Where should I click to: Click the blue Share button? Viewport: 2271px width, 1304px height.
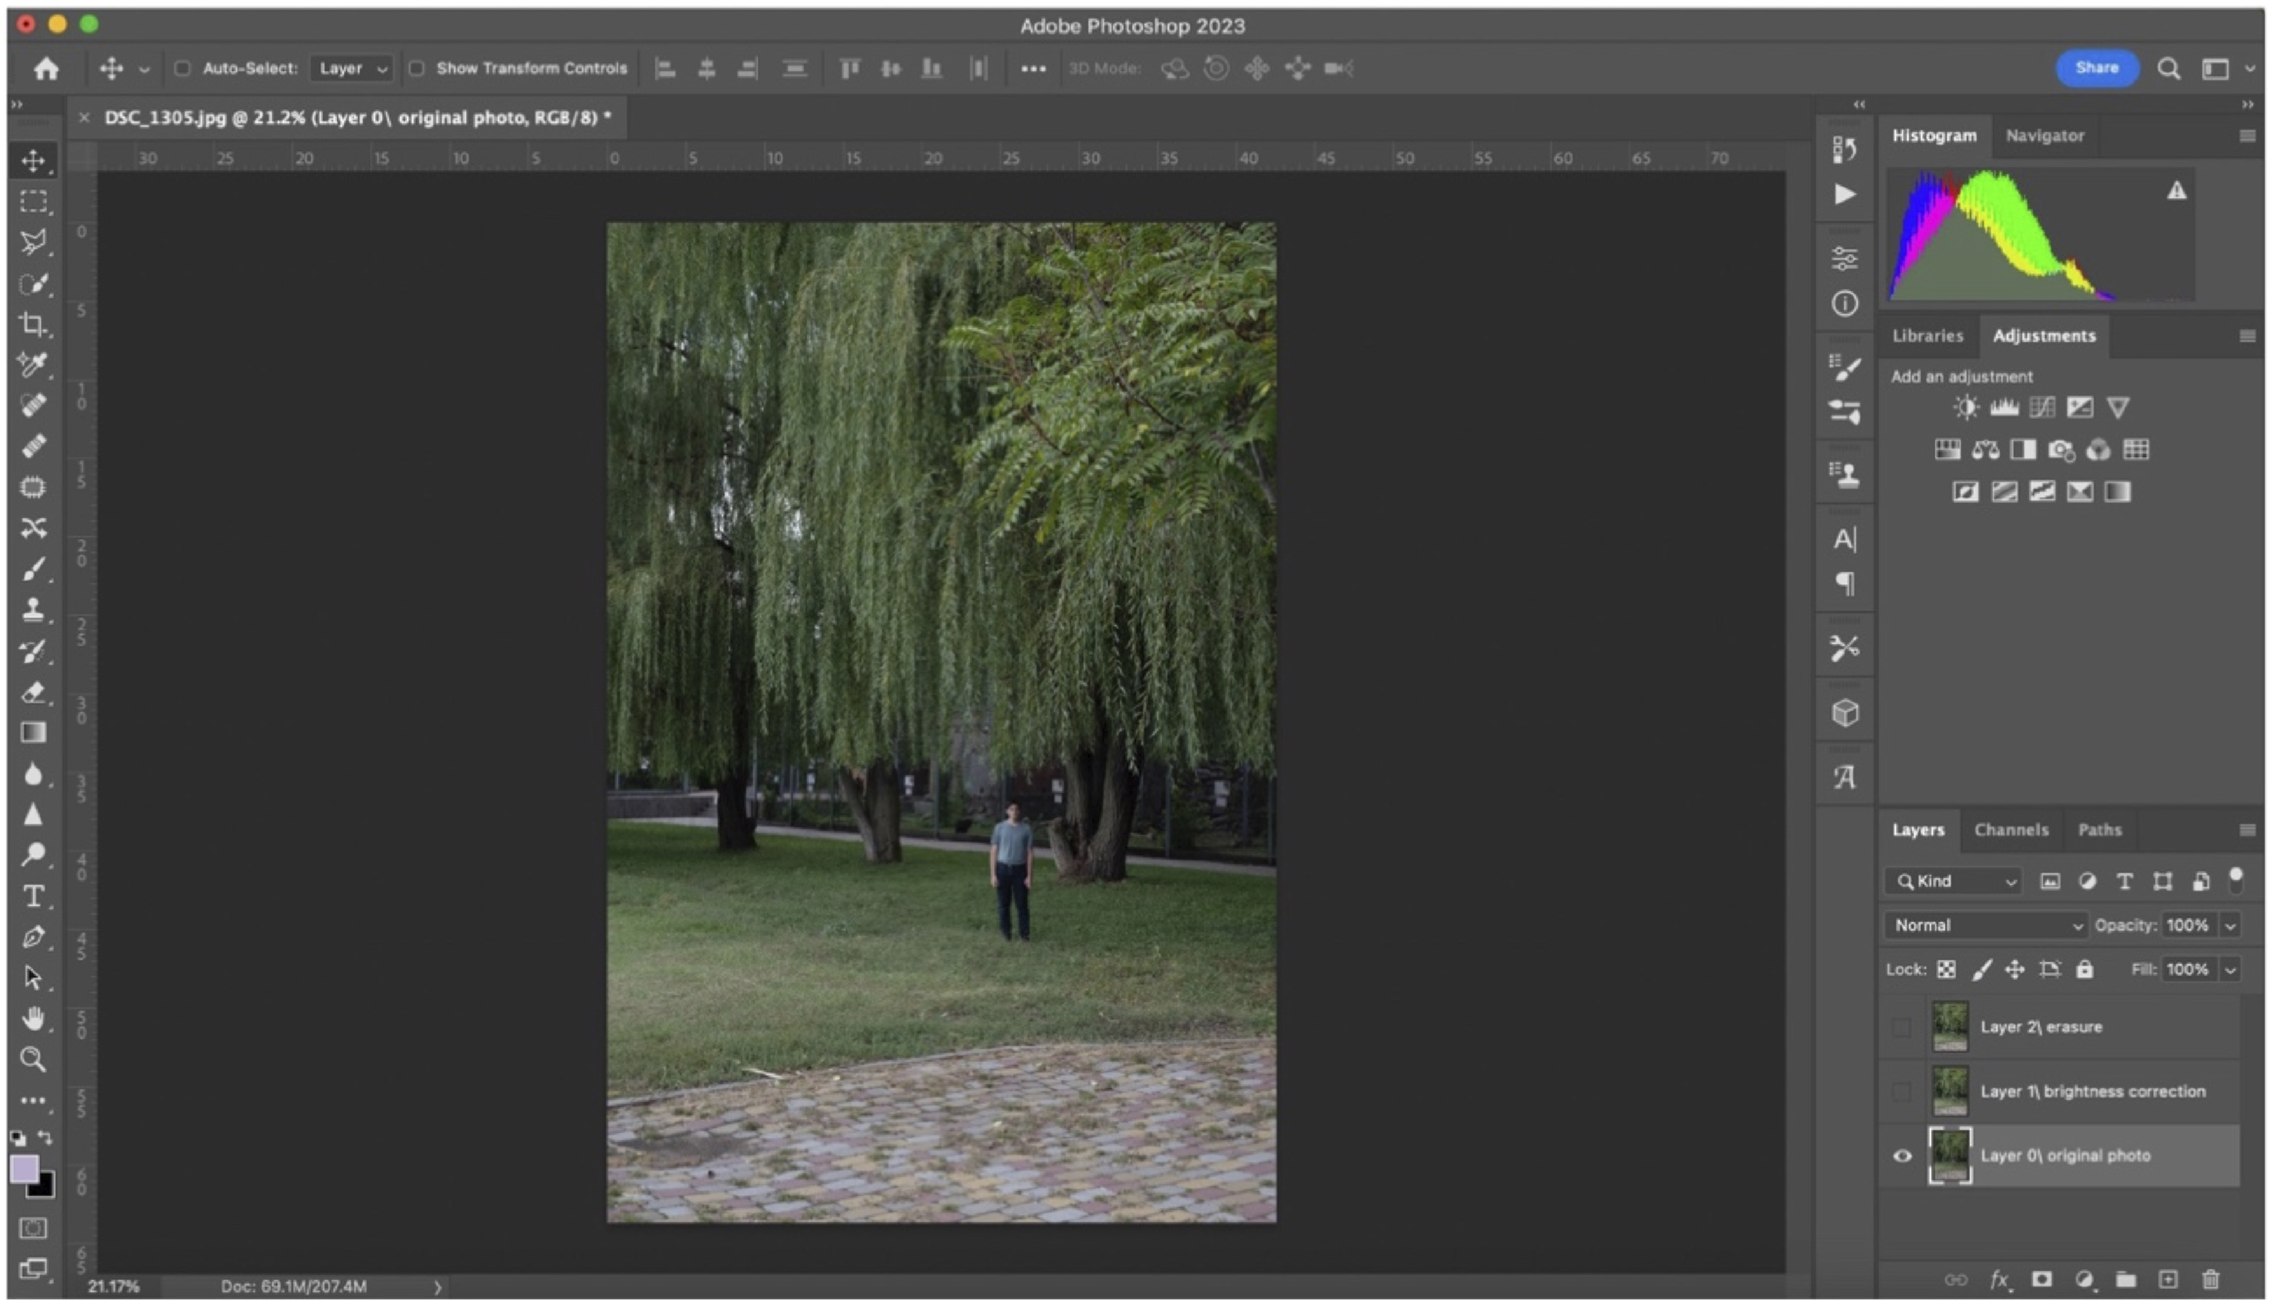(2095, 68)
